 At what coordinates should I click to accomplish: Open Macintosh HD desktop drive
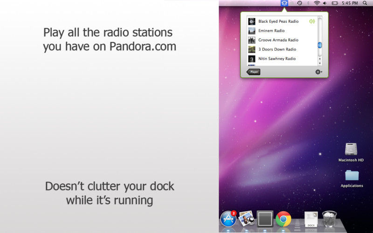coord(351,149)
